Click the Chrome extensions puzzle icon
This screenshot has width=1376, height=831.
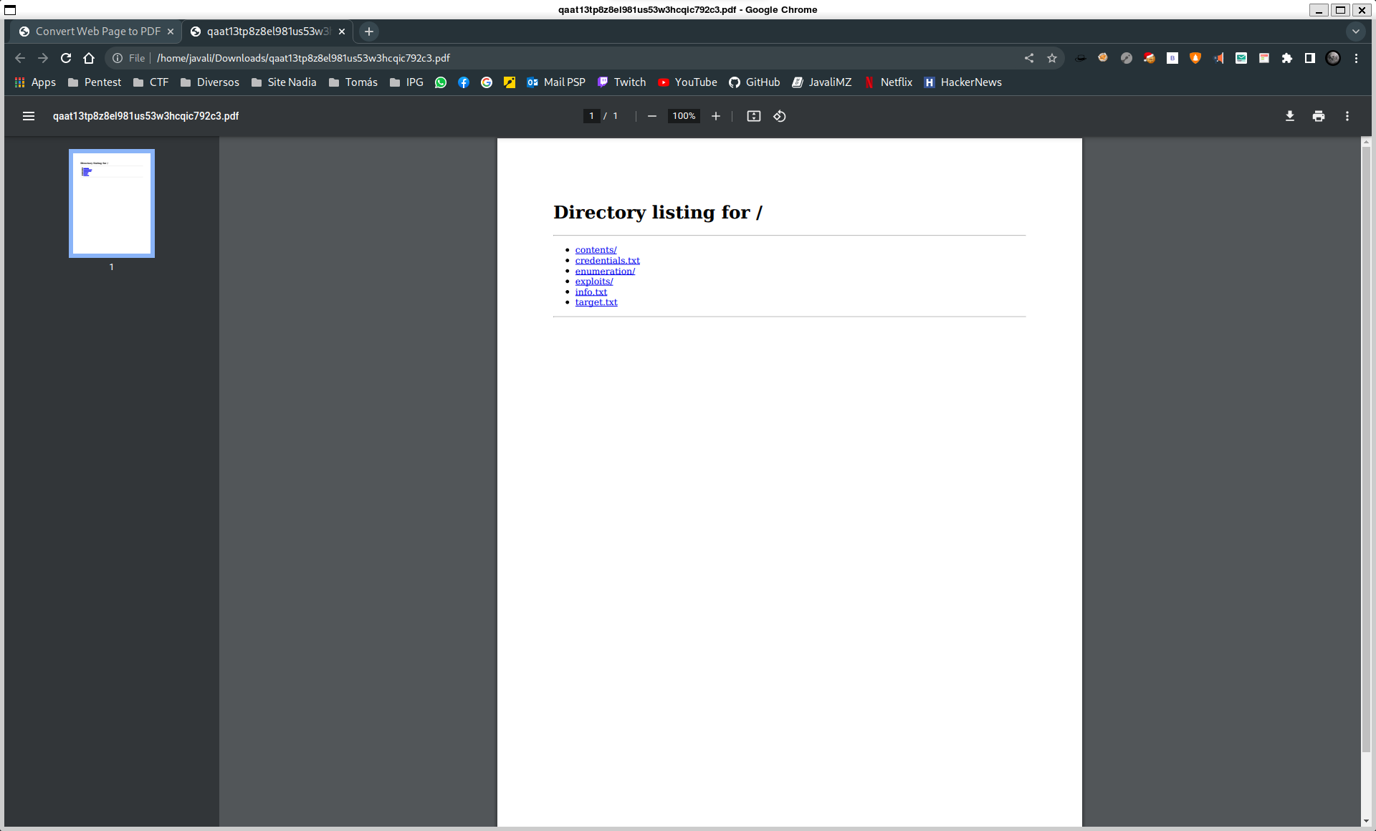1288,57
